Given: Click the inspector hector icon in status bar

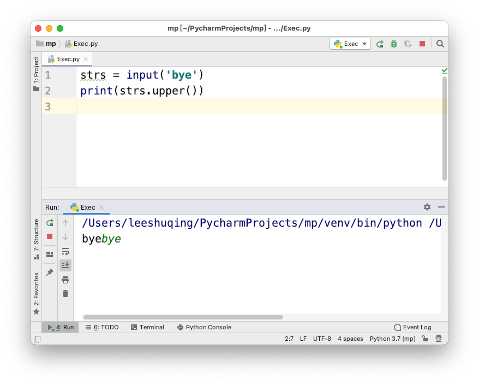Looking at the screenshot, I should coord(439,339).
